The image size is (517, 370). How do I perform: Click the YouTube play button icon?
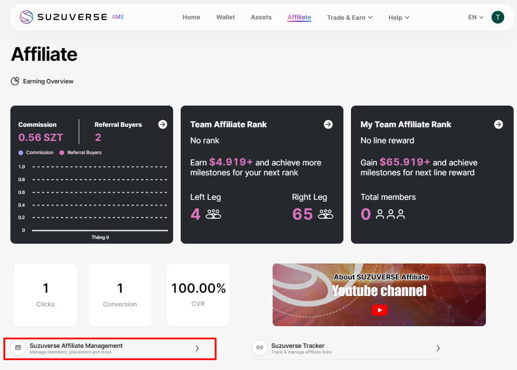379,310
